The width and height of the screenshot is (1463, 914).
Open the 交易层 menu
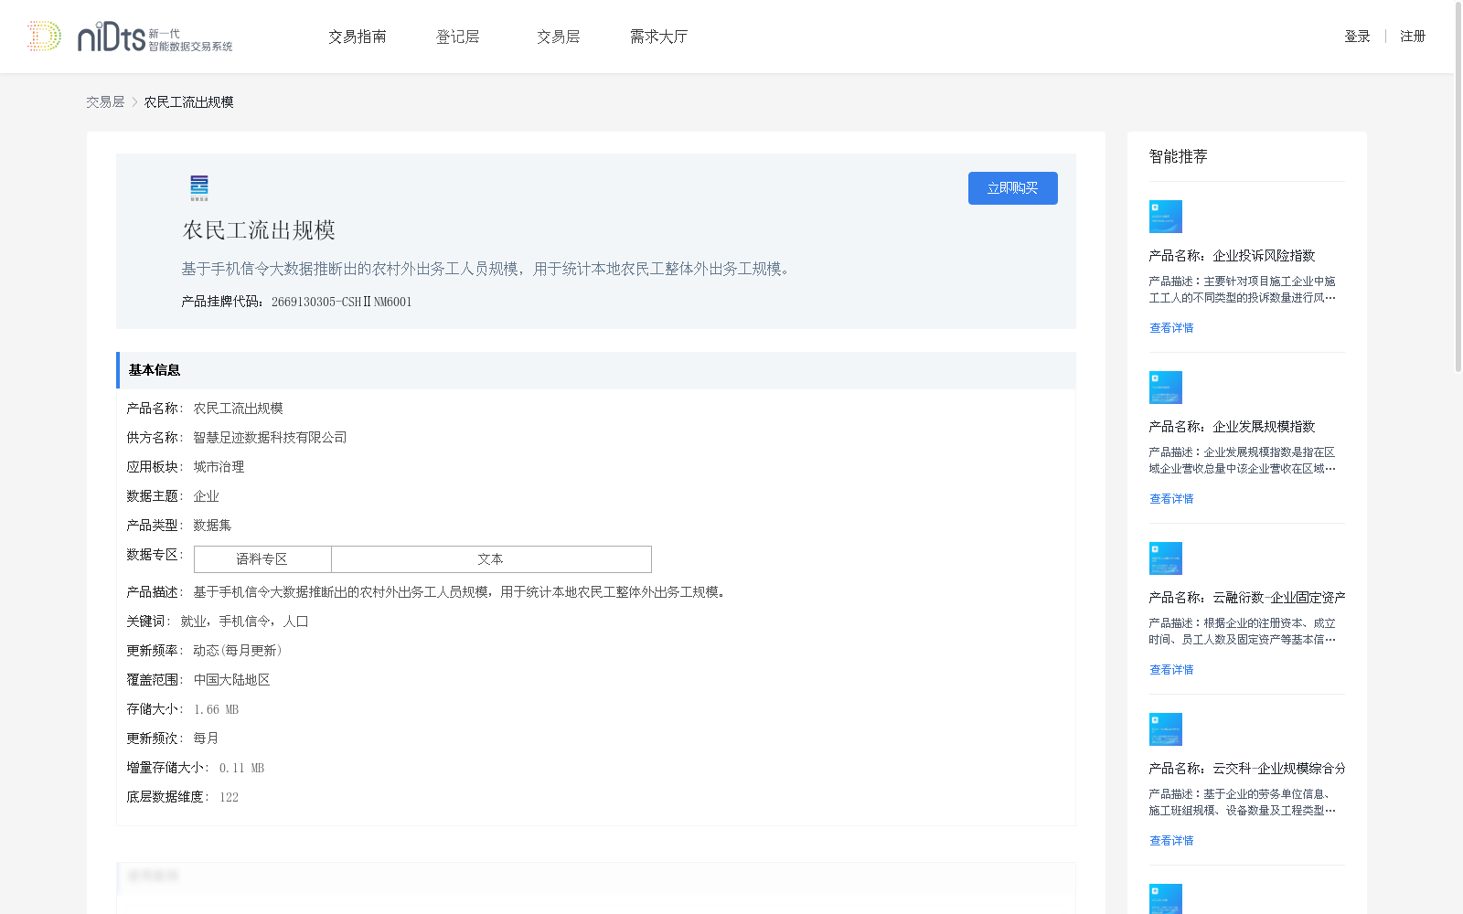click(x=559, y=37)
